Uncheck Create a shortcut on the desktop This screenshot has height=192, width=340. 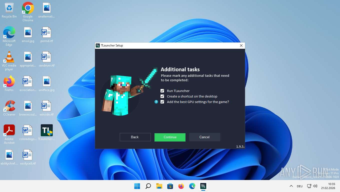point(162,96)
